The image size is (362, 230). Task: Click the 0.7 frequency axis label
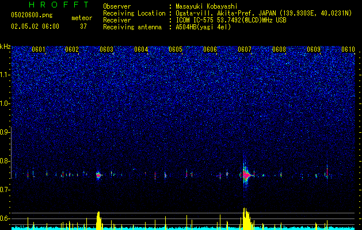click(x=5, y=190)
